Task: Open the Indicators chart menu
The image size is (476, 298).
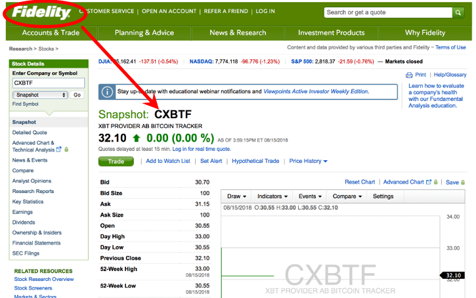Action: 272,196
